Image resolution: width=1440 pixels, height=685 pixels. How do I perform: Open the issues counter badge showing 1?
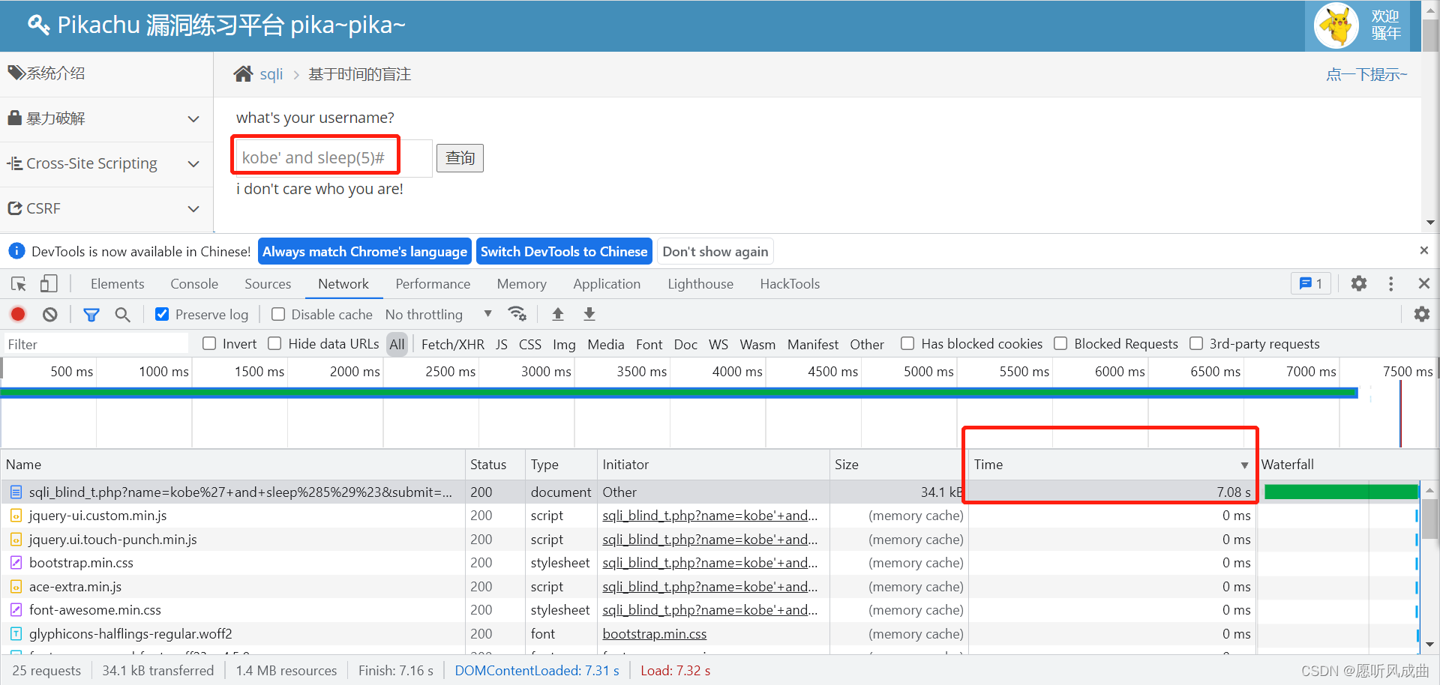(1311, 283)
